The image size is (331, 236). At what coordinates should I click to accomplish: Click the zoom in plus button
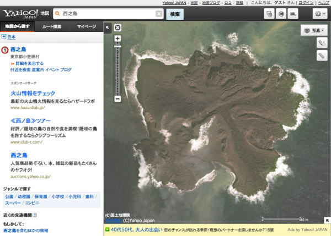tap(117, 39)
